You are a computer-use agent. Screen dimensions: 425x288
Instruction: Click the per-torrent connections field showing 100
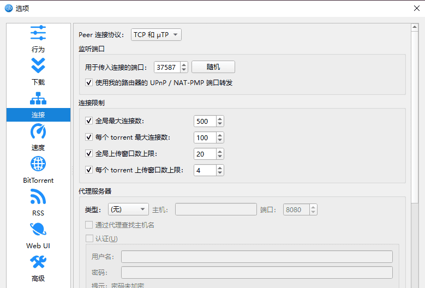pyautogui.click(x=205, y=137)
